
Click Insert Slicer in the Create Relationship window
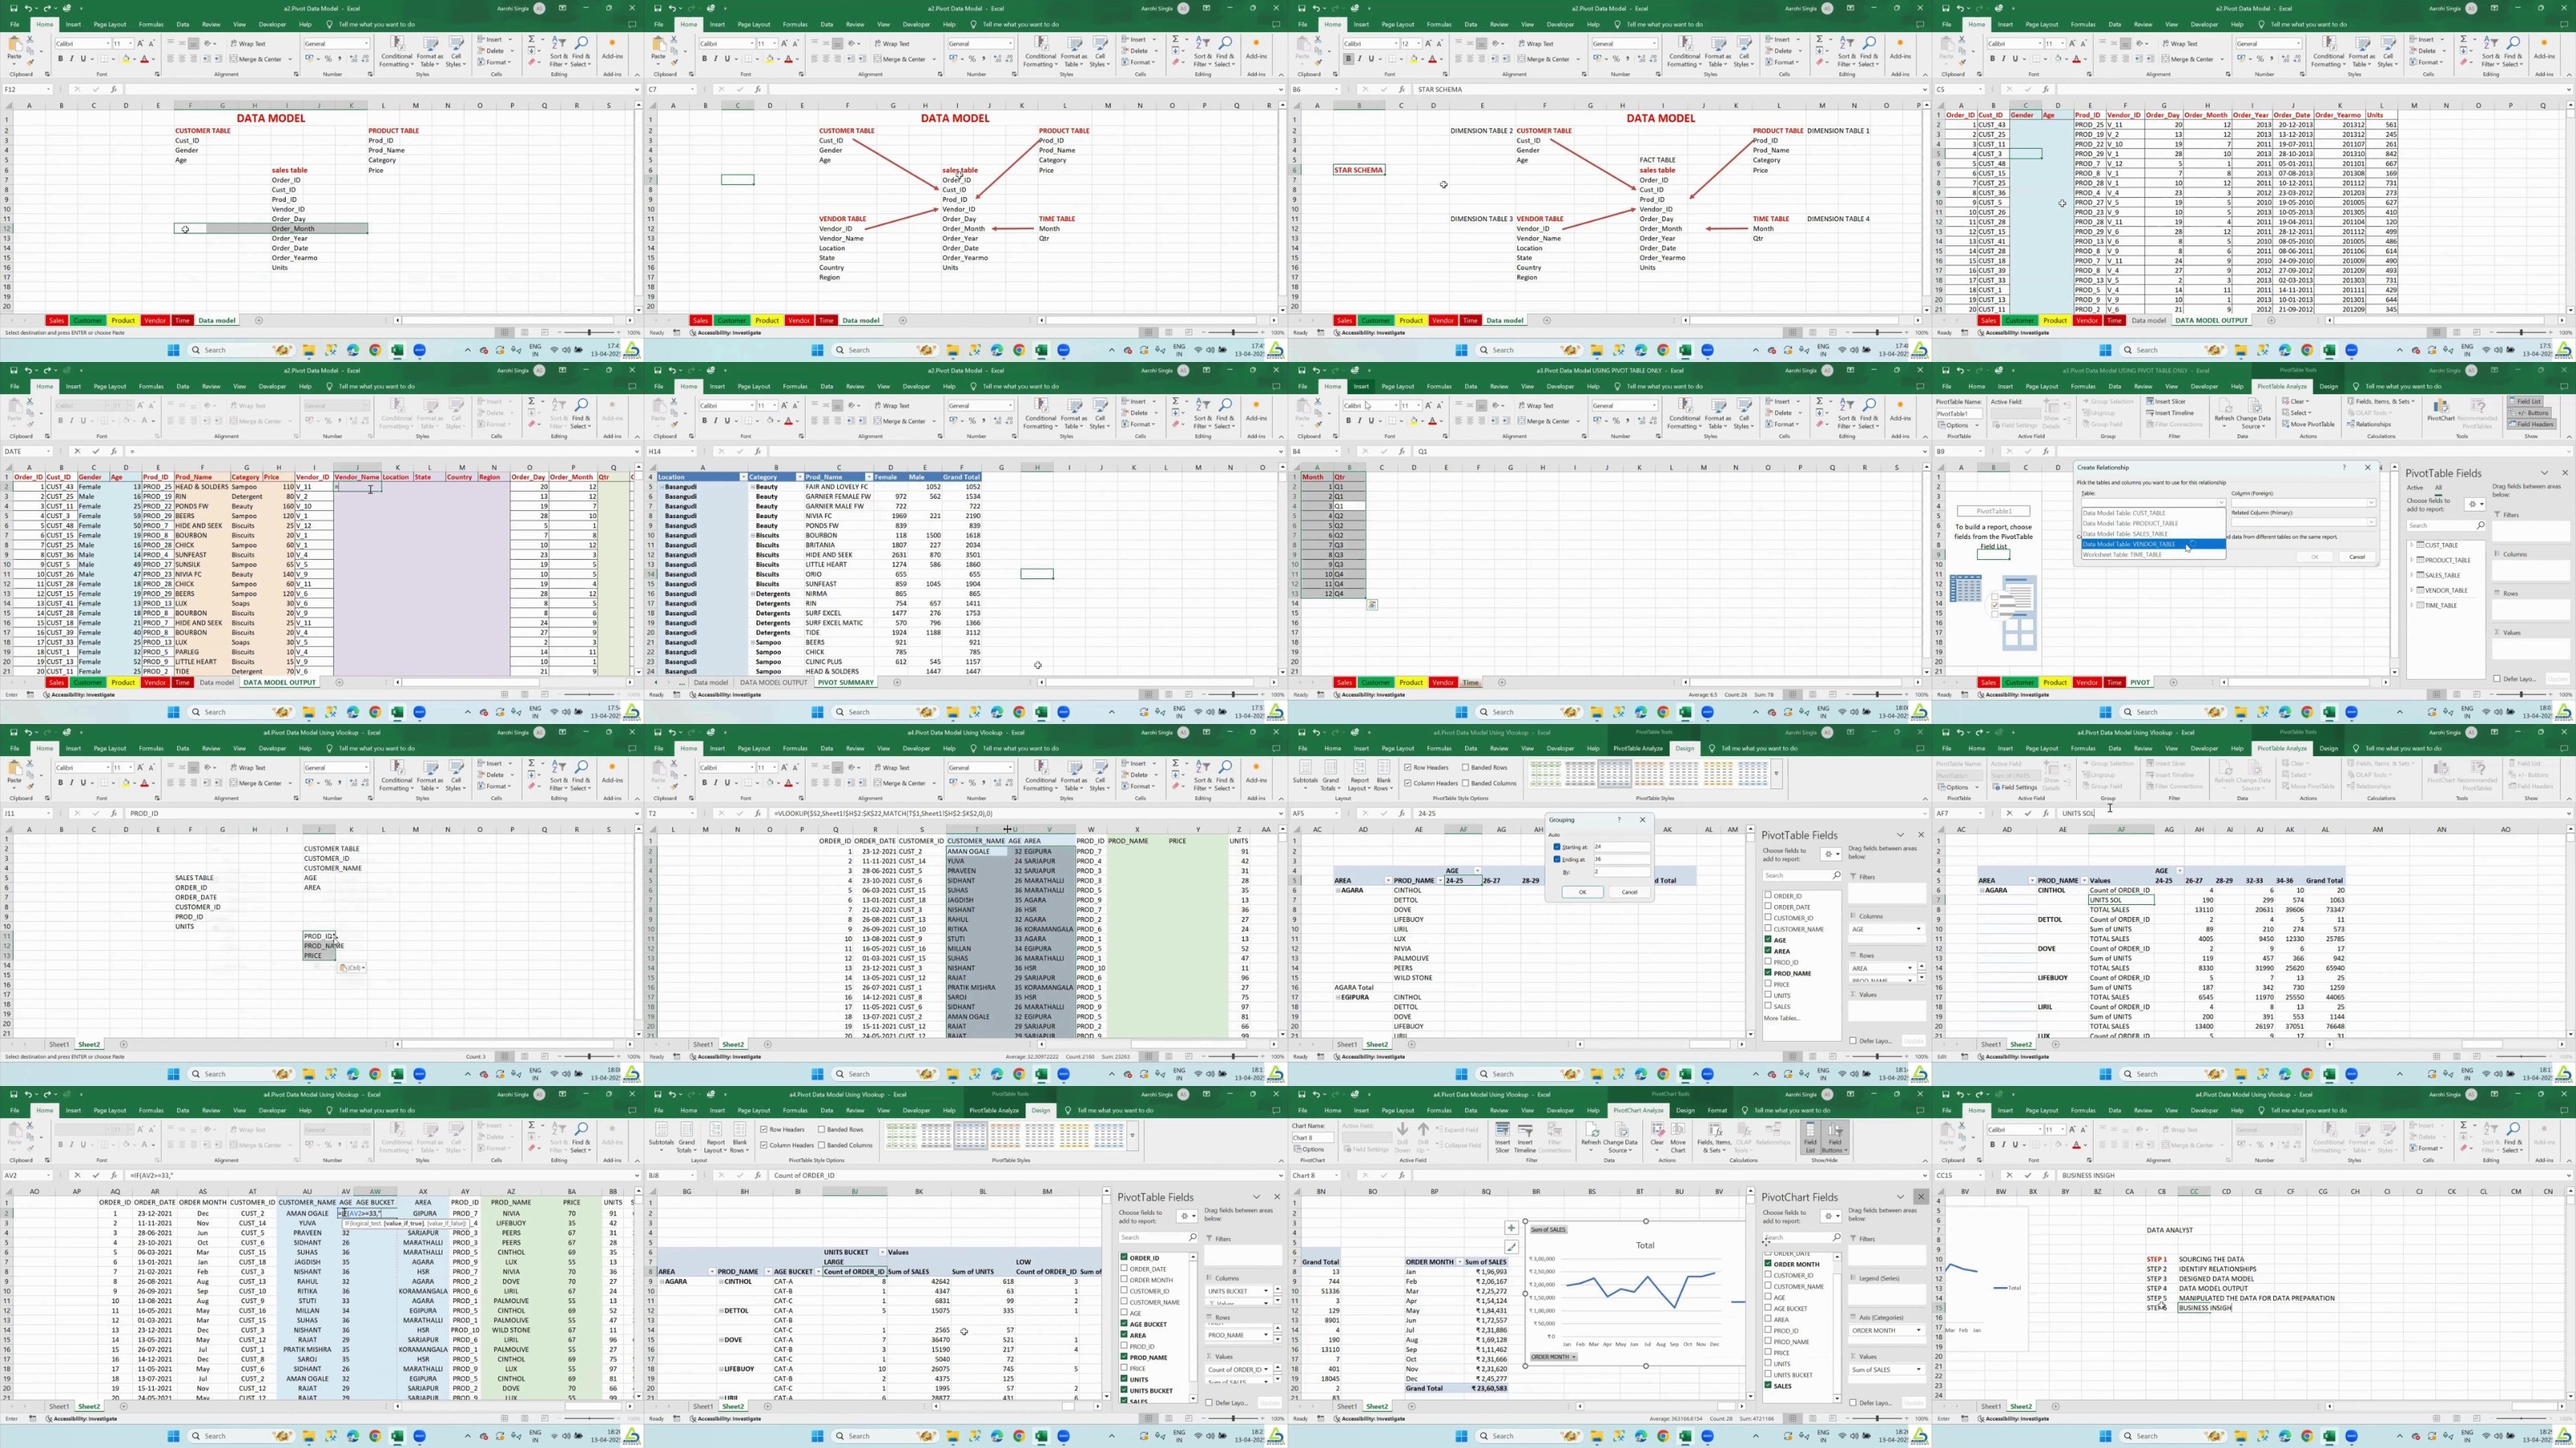(2167, 401)
